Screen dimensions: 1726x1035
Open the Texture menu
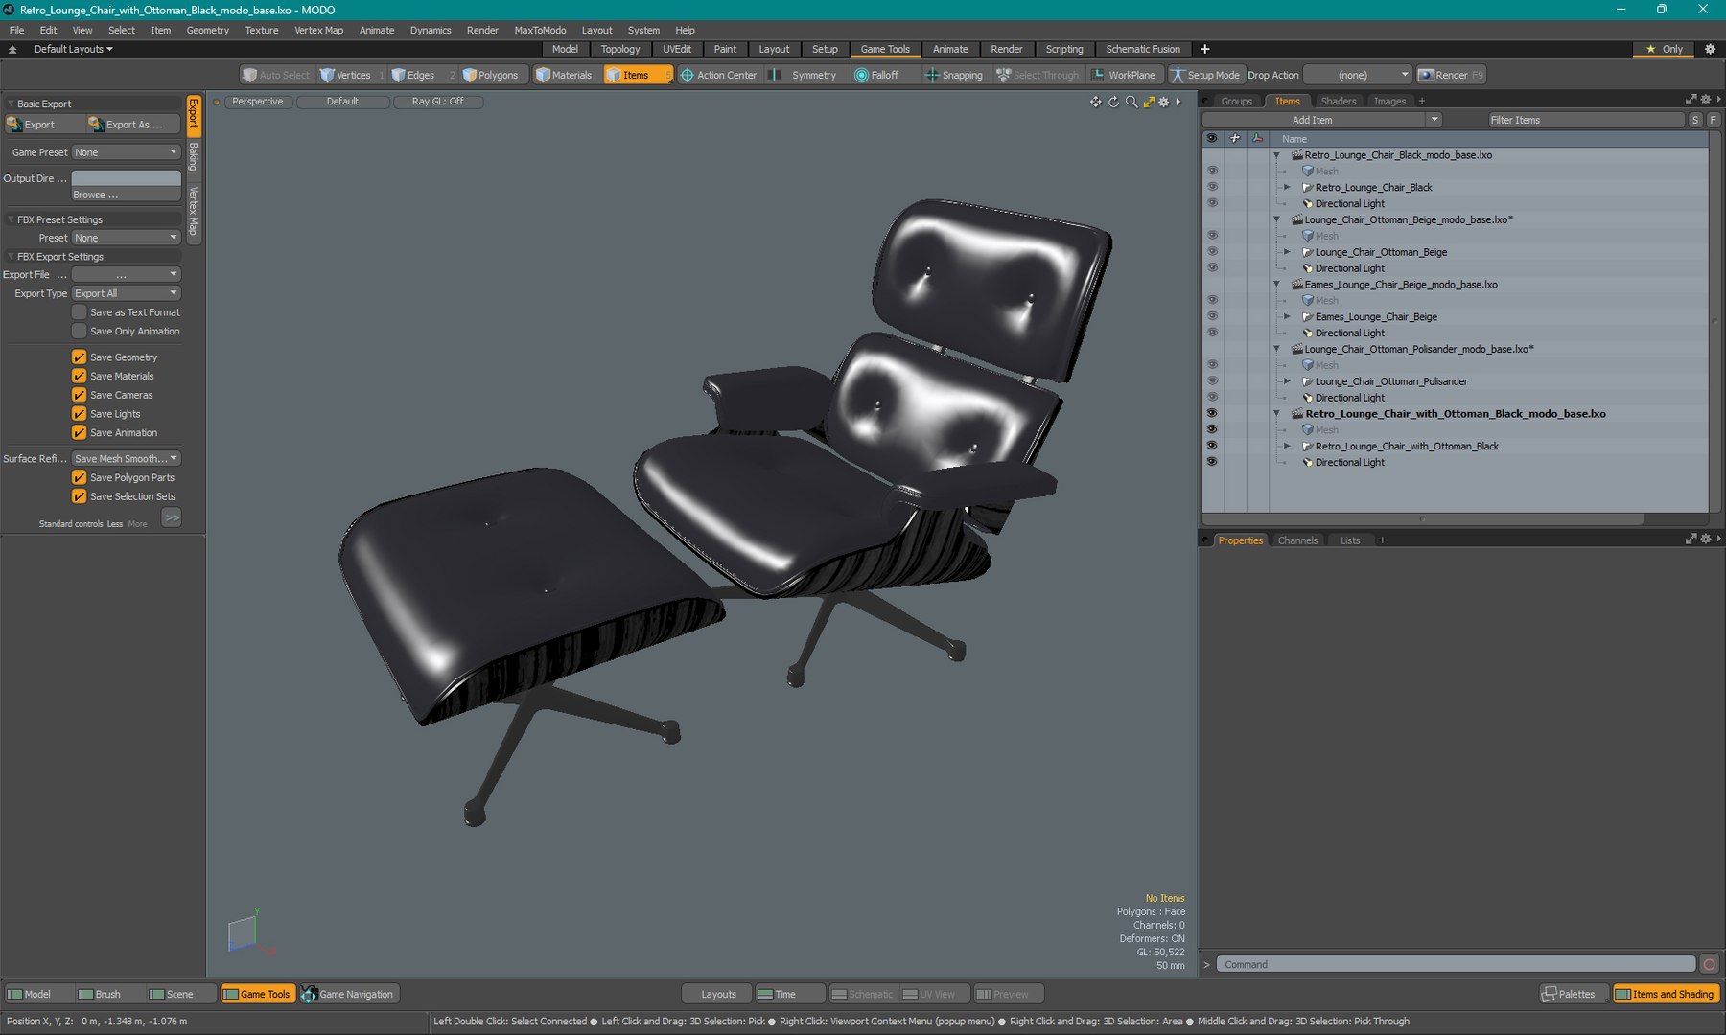point(261,30)
